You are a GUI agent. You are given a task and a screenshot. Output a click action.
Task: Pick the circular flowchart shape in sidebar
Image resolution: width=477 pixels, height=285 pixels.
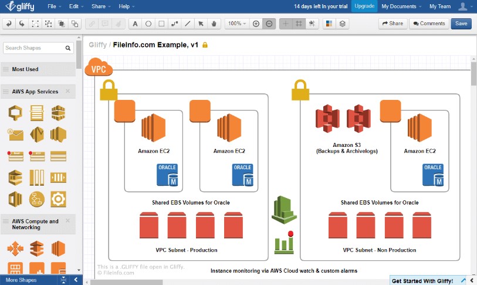[x=37, y=199]
